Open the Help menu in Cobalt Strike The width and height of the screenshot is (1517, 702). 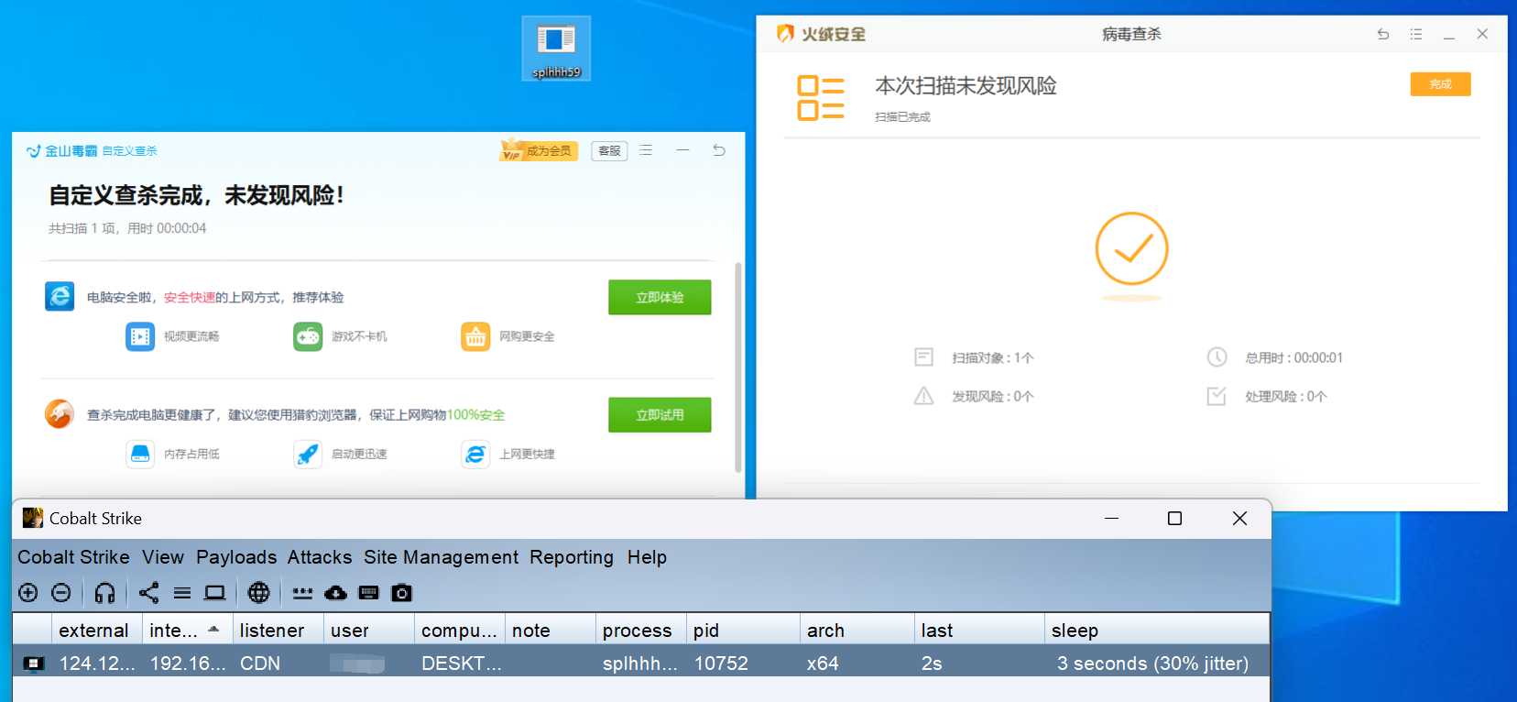click(647, 557)
